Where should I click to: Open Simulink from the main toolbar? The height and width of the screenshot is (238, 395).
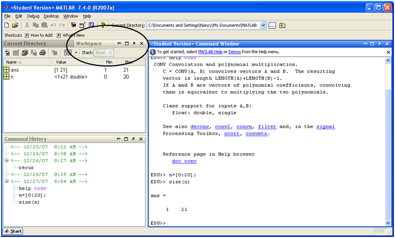pyautogui.click(x=74, y=25)
